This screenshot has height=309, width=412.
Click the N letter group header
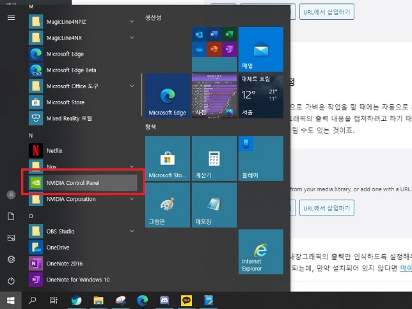(31, 136)
